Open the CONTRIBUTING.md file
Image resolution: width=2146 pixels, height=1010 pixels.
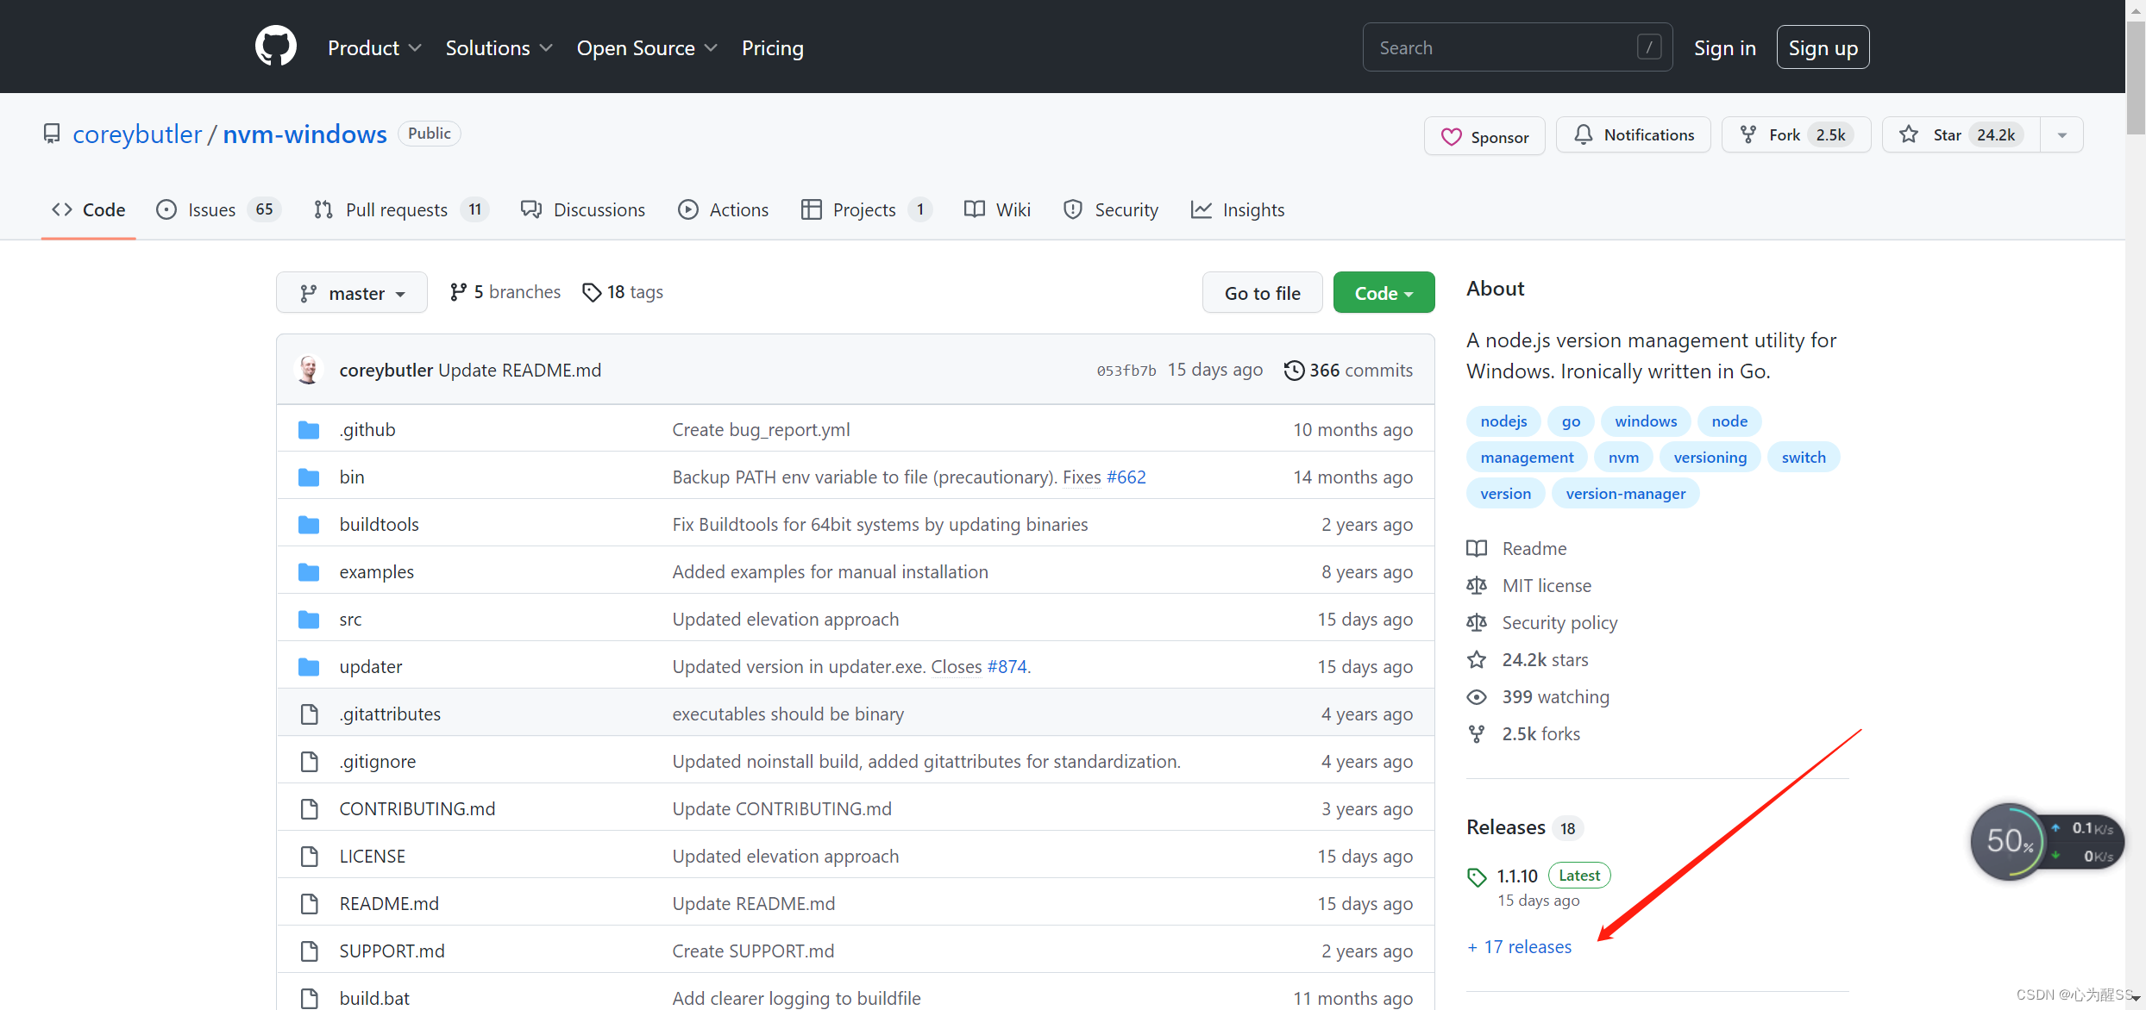417,808
